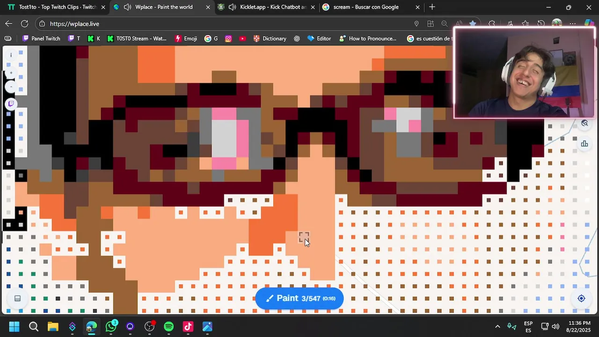This screenshot has width=599, height=337.
Task: Favorite this page with the star icon
Action: tap(473, 23)
